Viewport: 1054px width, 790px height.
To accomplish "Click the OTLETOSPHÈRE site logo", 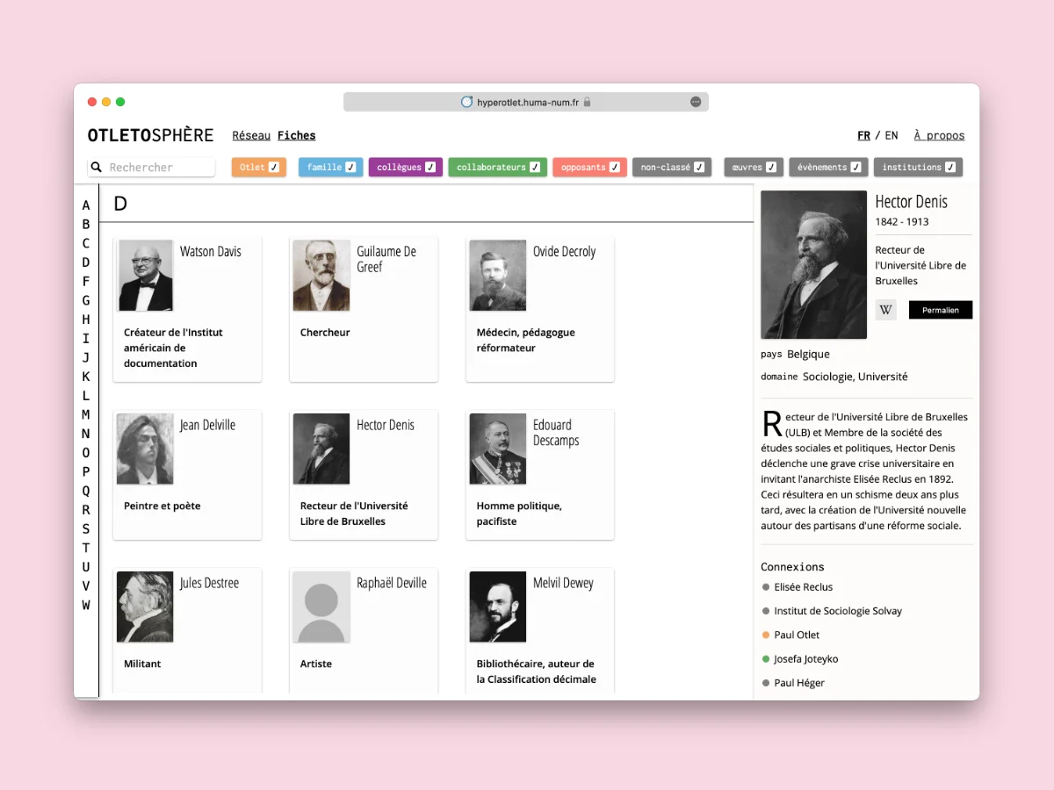I will [x=150, y=135].
